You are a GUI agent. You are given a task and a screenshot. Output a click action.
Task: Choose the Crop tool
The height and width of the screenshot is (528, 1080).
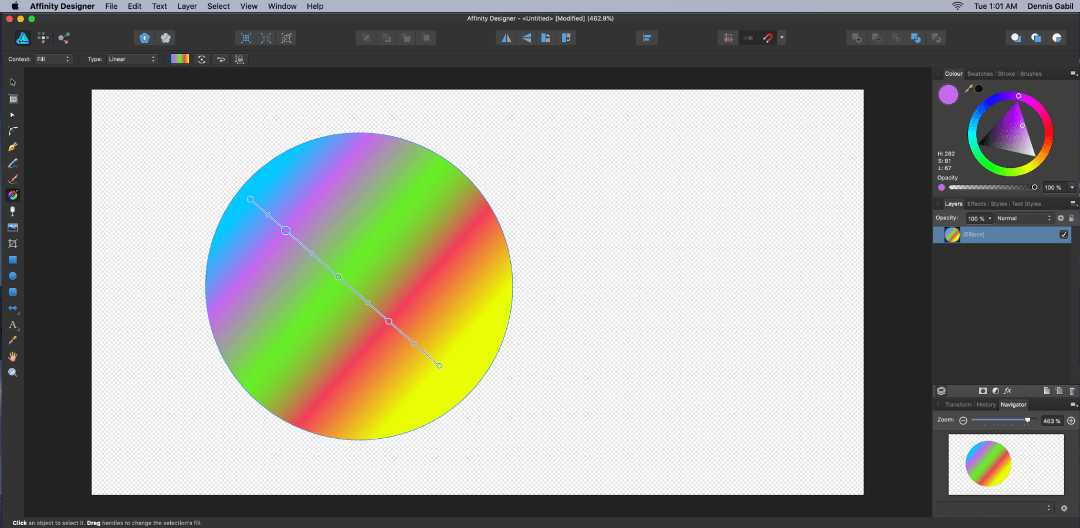click(x=12, y=243)
